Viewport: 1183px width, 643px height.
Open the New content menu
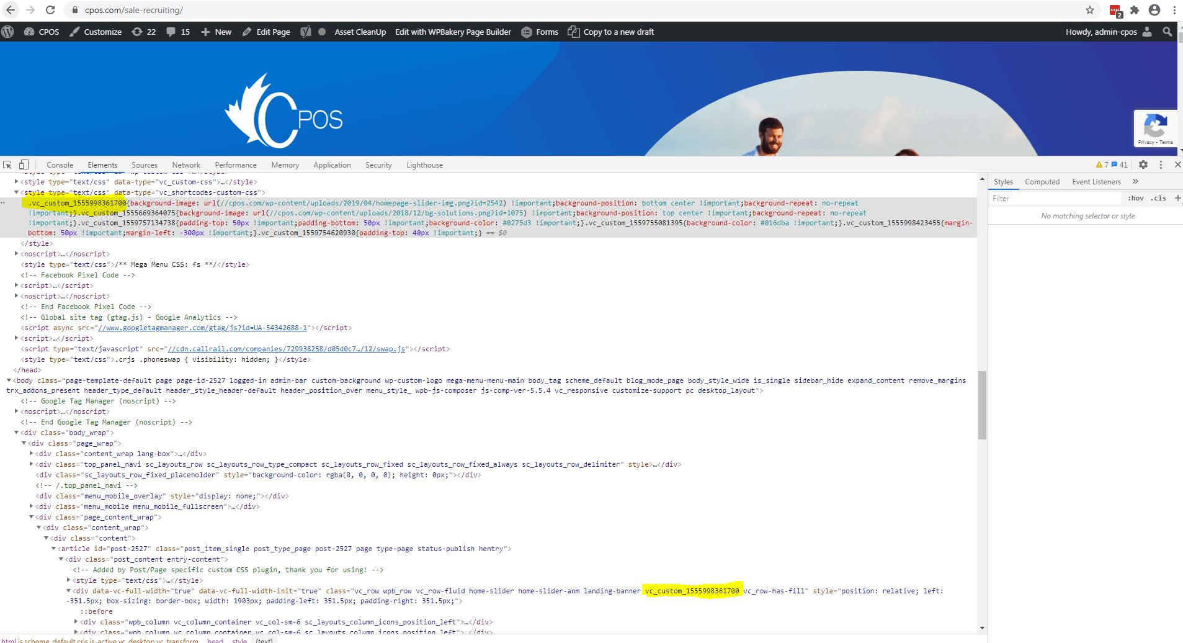216,32
